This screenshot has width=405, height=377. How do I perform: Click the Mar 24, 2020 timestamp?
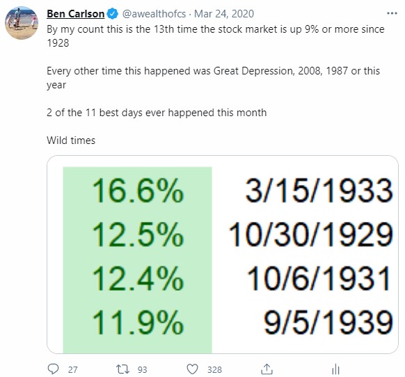tap(224, 14)
